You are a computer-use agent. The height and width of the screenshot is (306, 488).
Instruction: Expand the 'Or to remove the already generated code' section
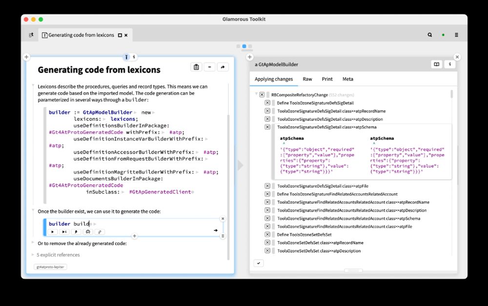pos(33,242)
